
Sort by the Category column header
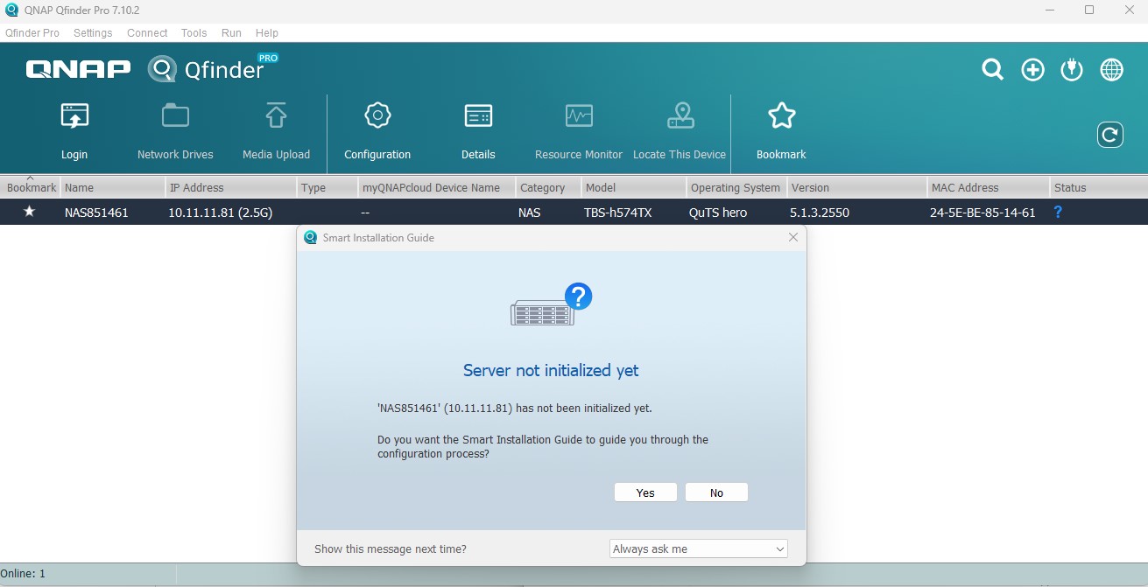click(549, 187)
